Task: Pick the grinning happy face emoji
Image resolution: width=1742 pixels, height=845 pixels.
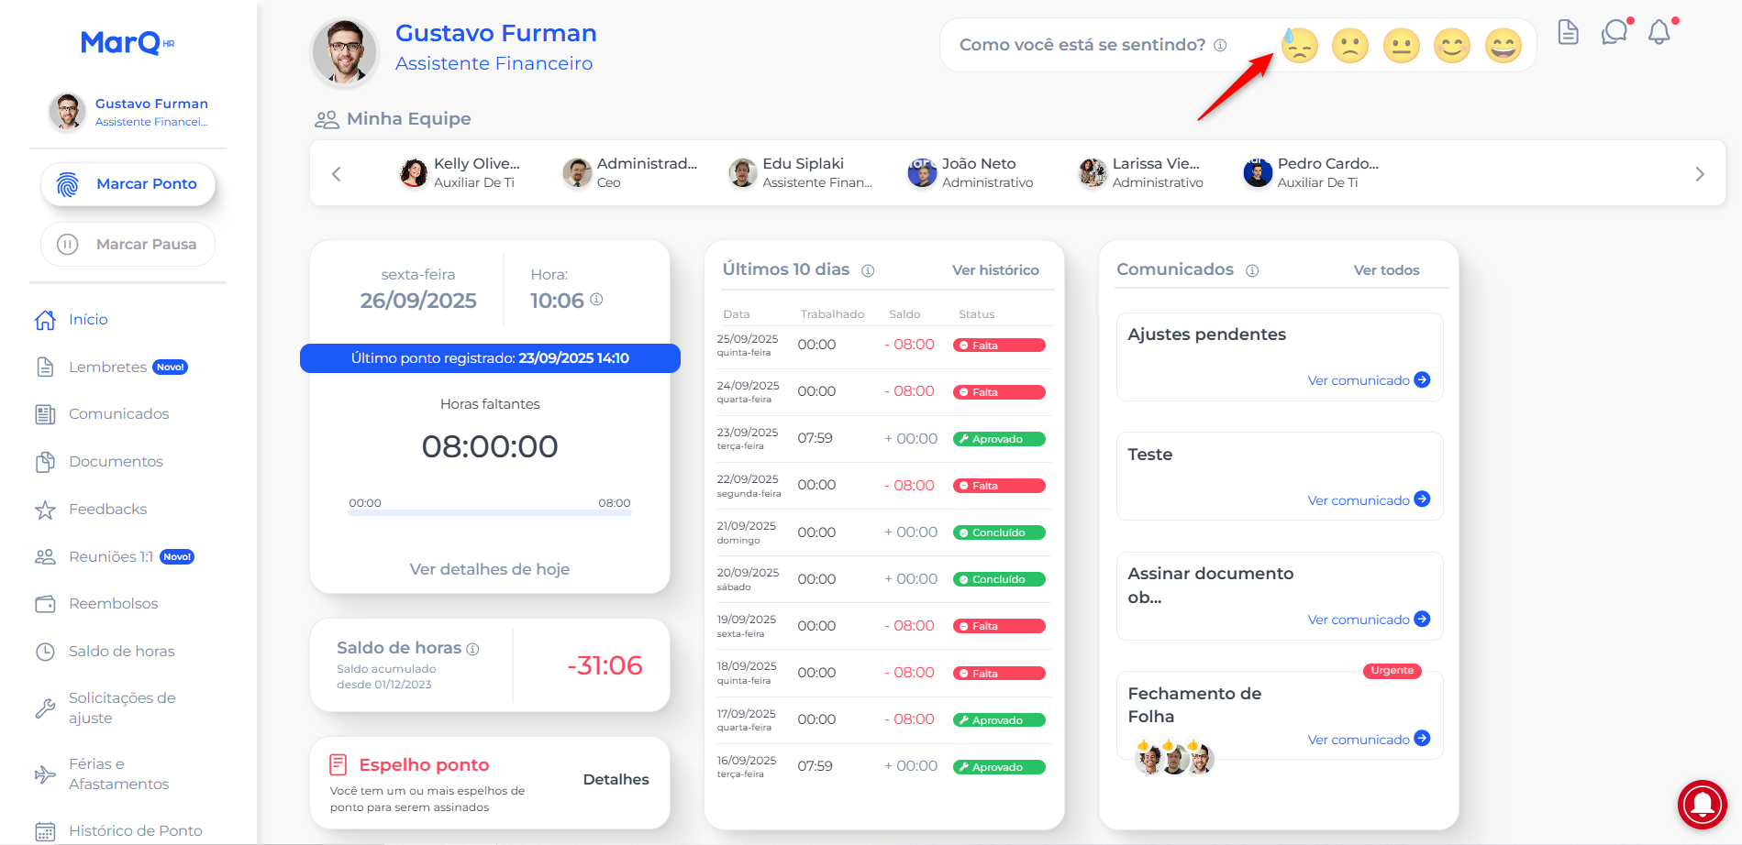Action: point(1503,45)
